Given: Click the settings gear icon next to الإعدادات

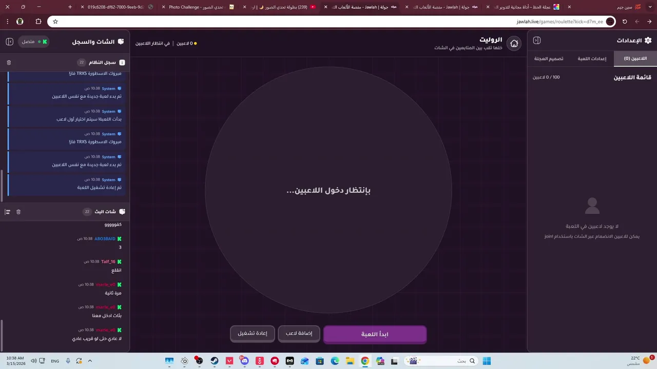Looking at the screenshot, I should (648, 40).
